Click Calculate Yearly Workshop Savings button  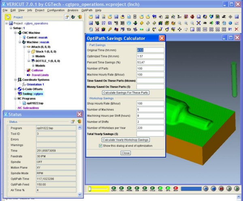coord(126,140)
